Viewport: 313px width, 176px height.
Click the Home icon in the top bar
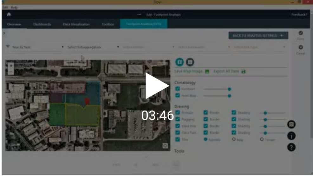tap(9, 15)
